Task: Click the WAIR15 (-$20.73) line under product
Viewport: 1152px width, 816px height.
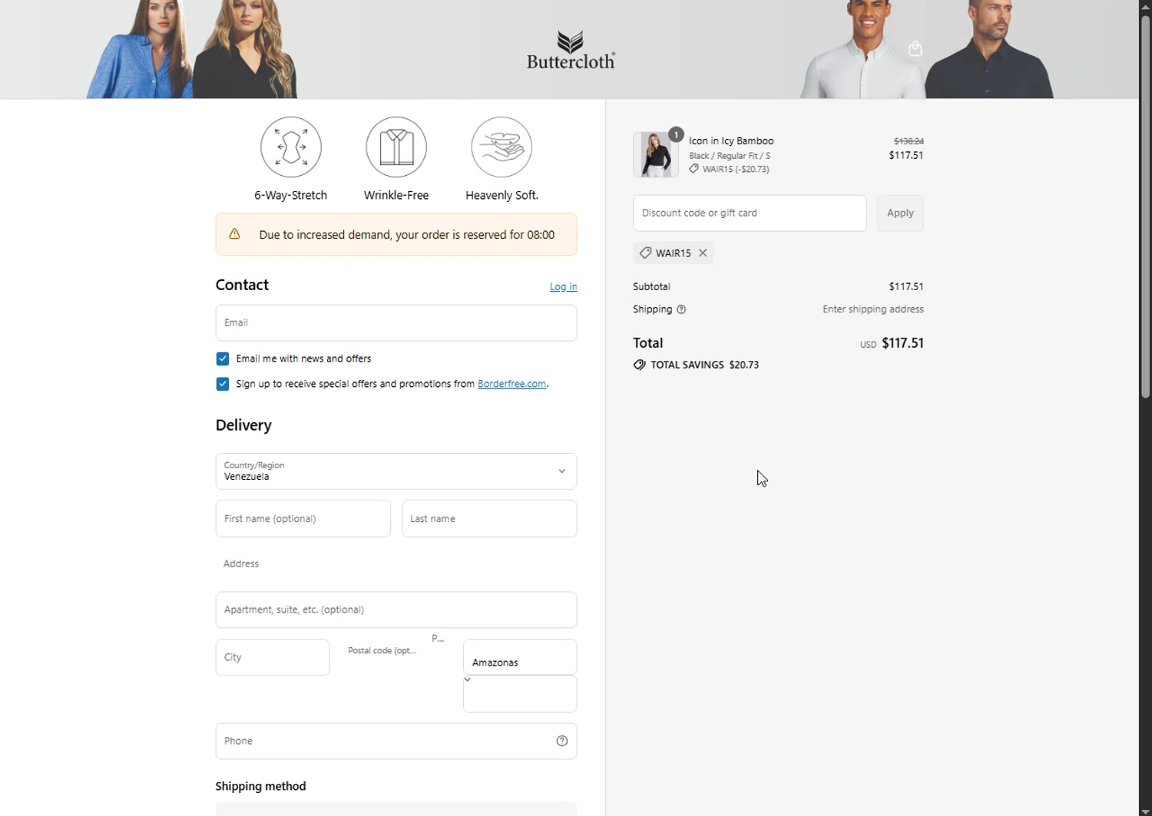Action: tap(729, 169)
